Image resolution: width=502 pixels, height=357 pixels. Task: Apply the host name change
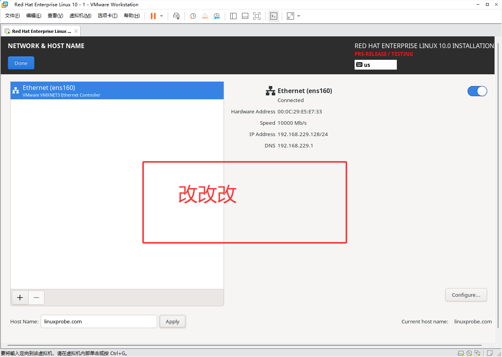click(x=172, y=321)
